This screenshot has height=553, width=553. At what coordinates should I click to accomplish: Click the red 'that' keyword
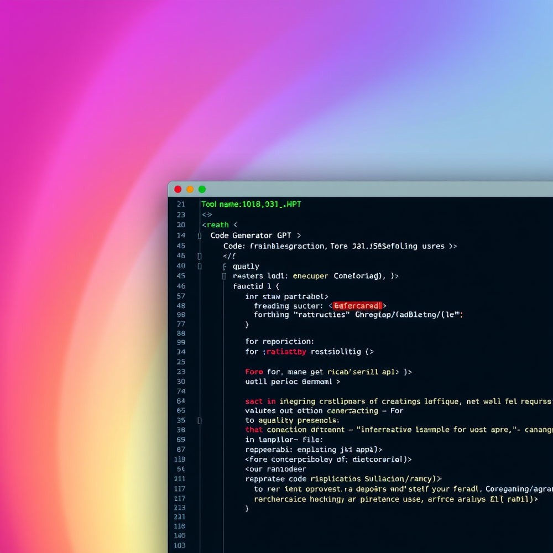click(254, 430)
